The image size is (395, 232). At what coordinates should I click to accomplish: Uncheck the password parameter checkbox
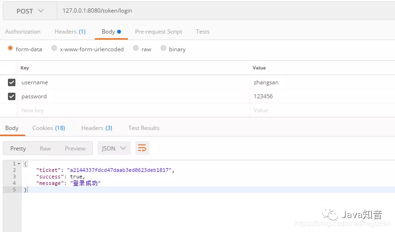[x=12, y=96]
